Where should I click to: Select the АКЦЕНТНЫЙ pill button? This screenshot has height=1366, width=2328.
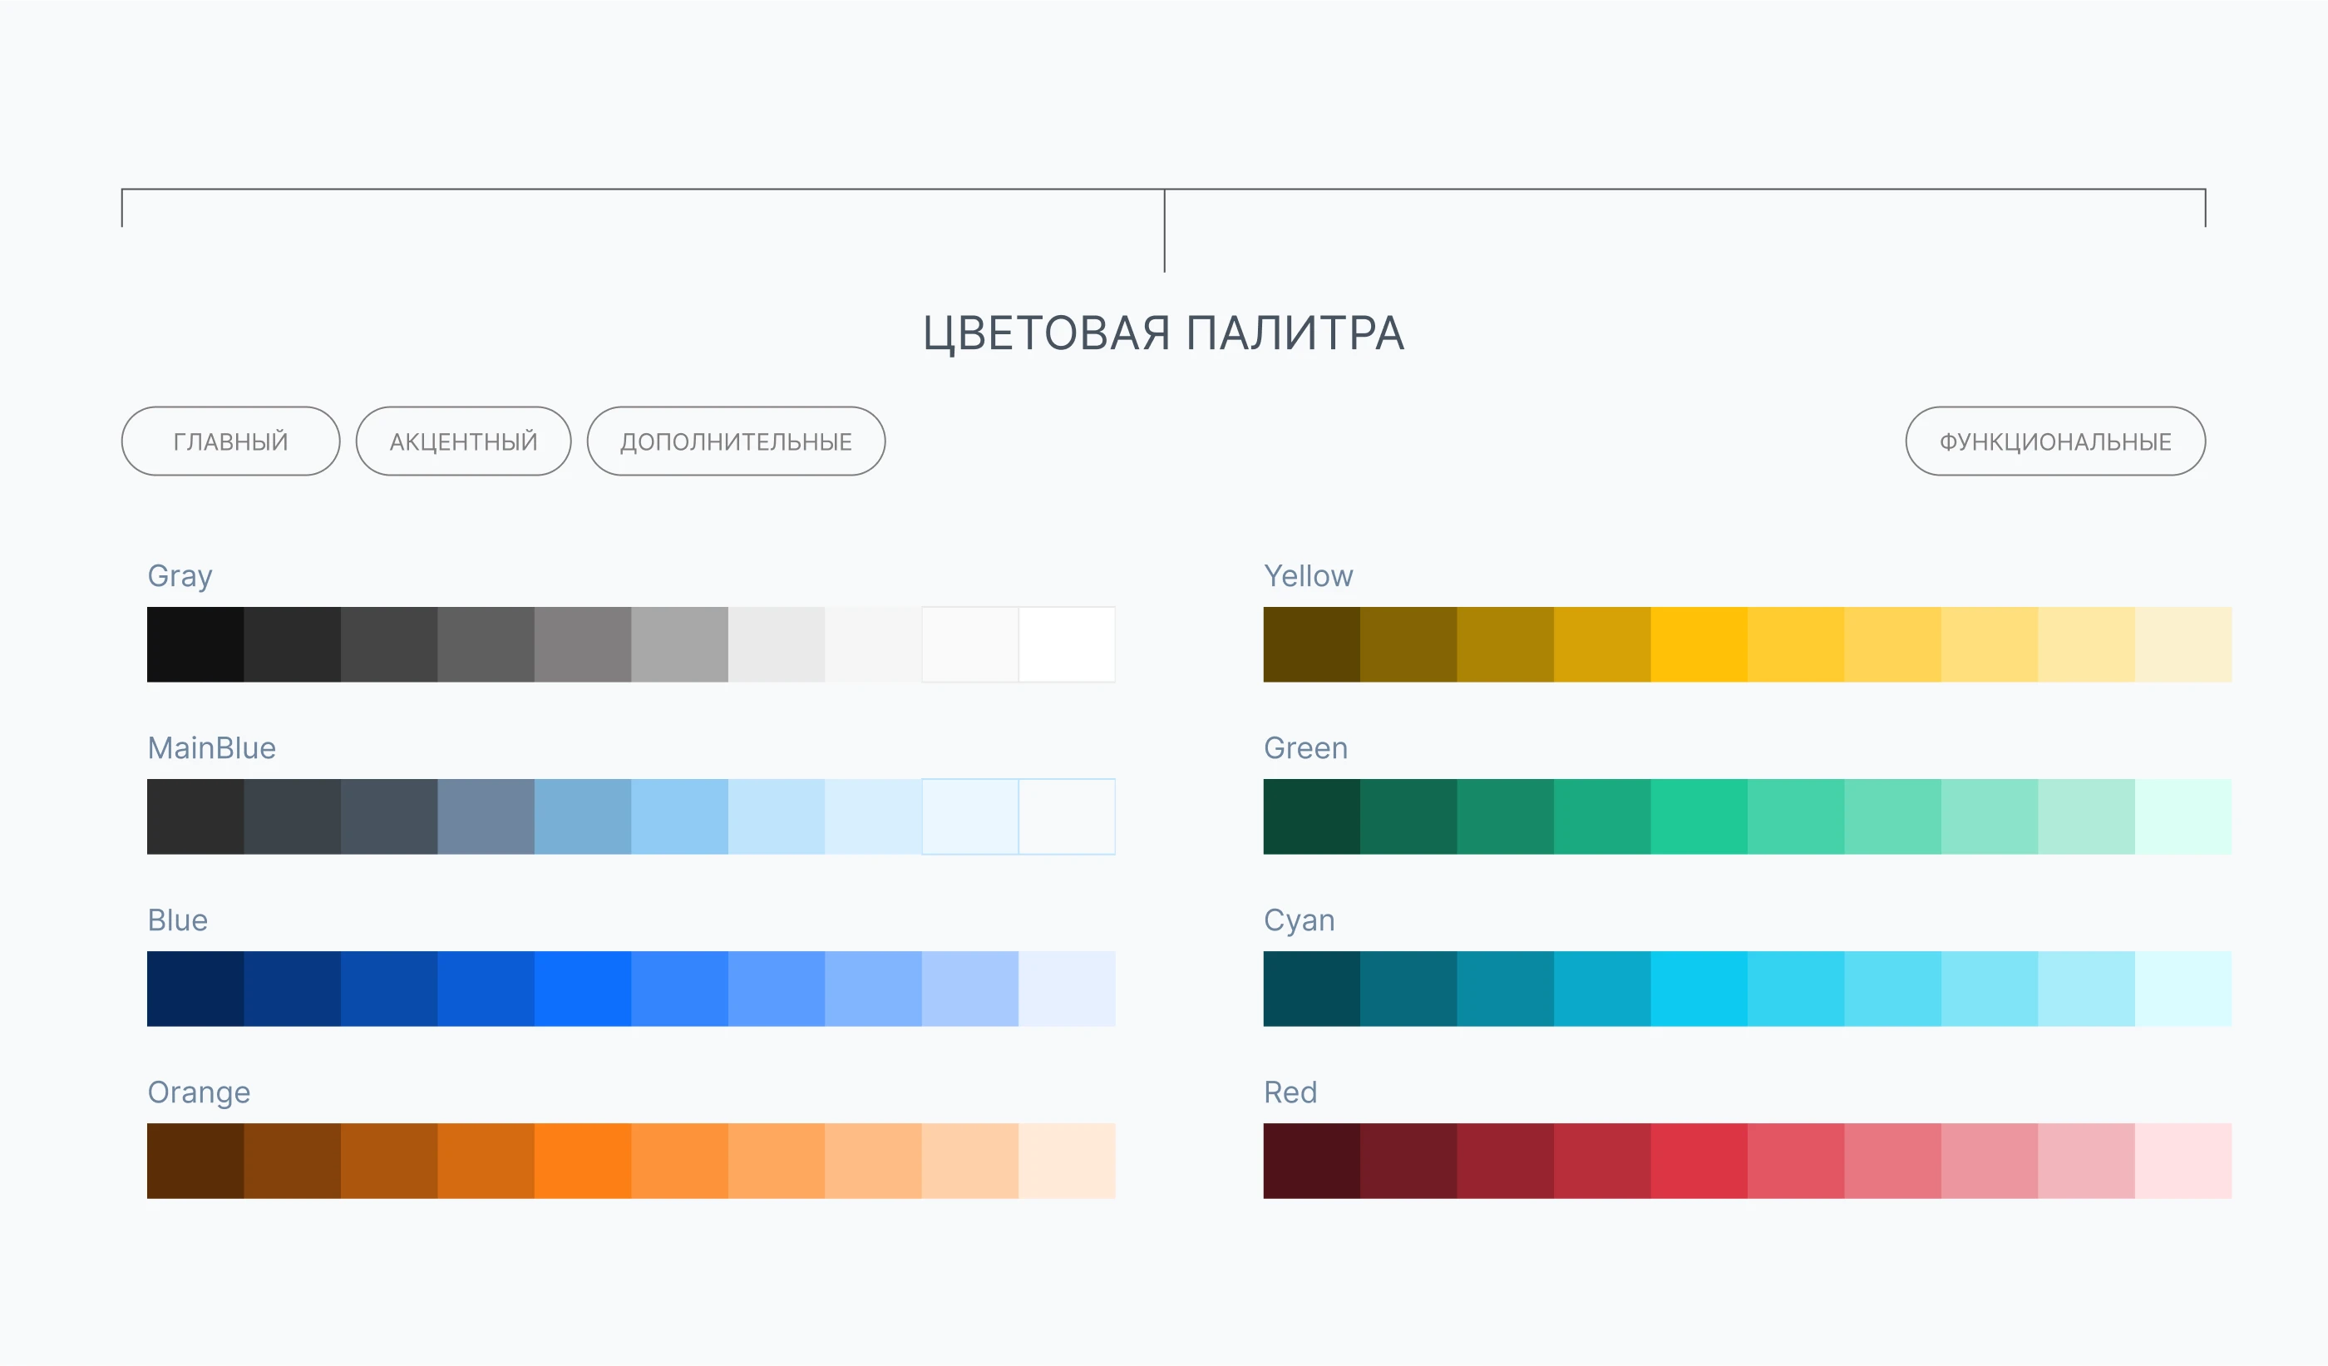(x=463, y=441)
